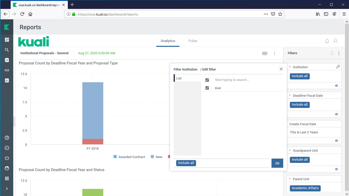Viewport: 349px width, 196px height.
Task: Close the Edit filter dialog
Action: (x=281, y=69)
